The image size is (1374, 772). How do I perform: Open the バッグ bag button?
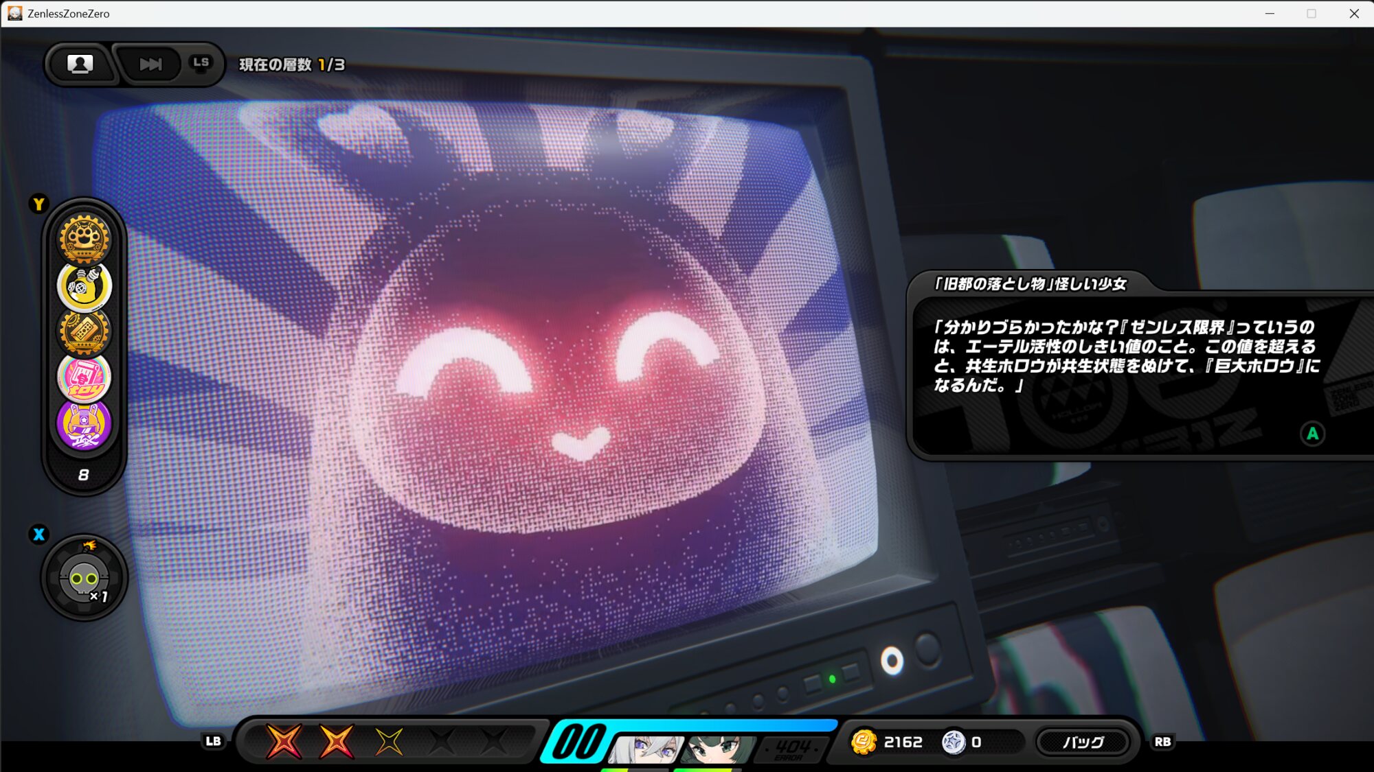pyautogui.click(x=1083, y=742)
